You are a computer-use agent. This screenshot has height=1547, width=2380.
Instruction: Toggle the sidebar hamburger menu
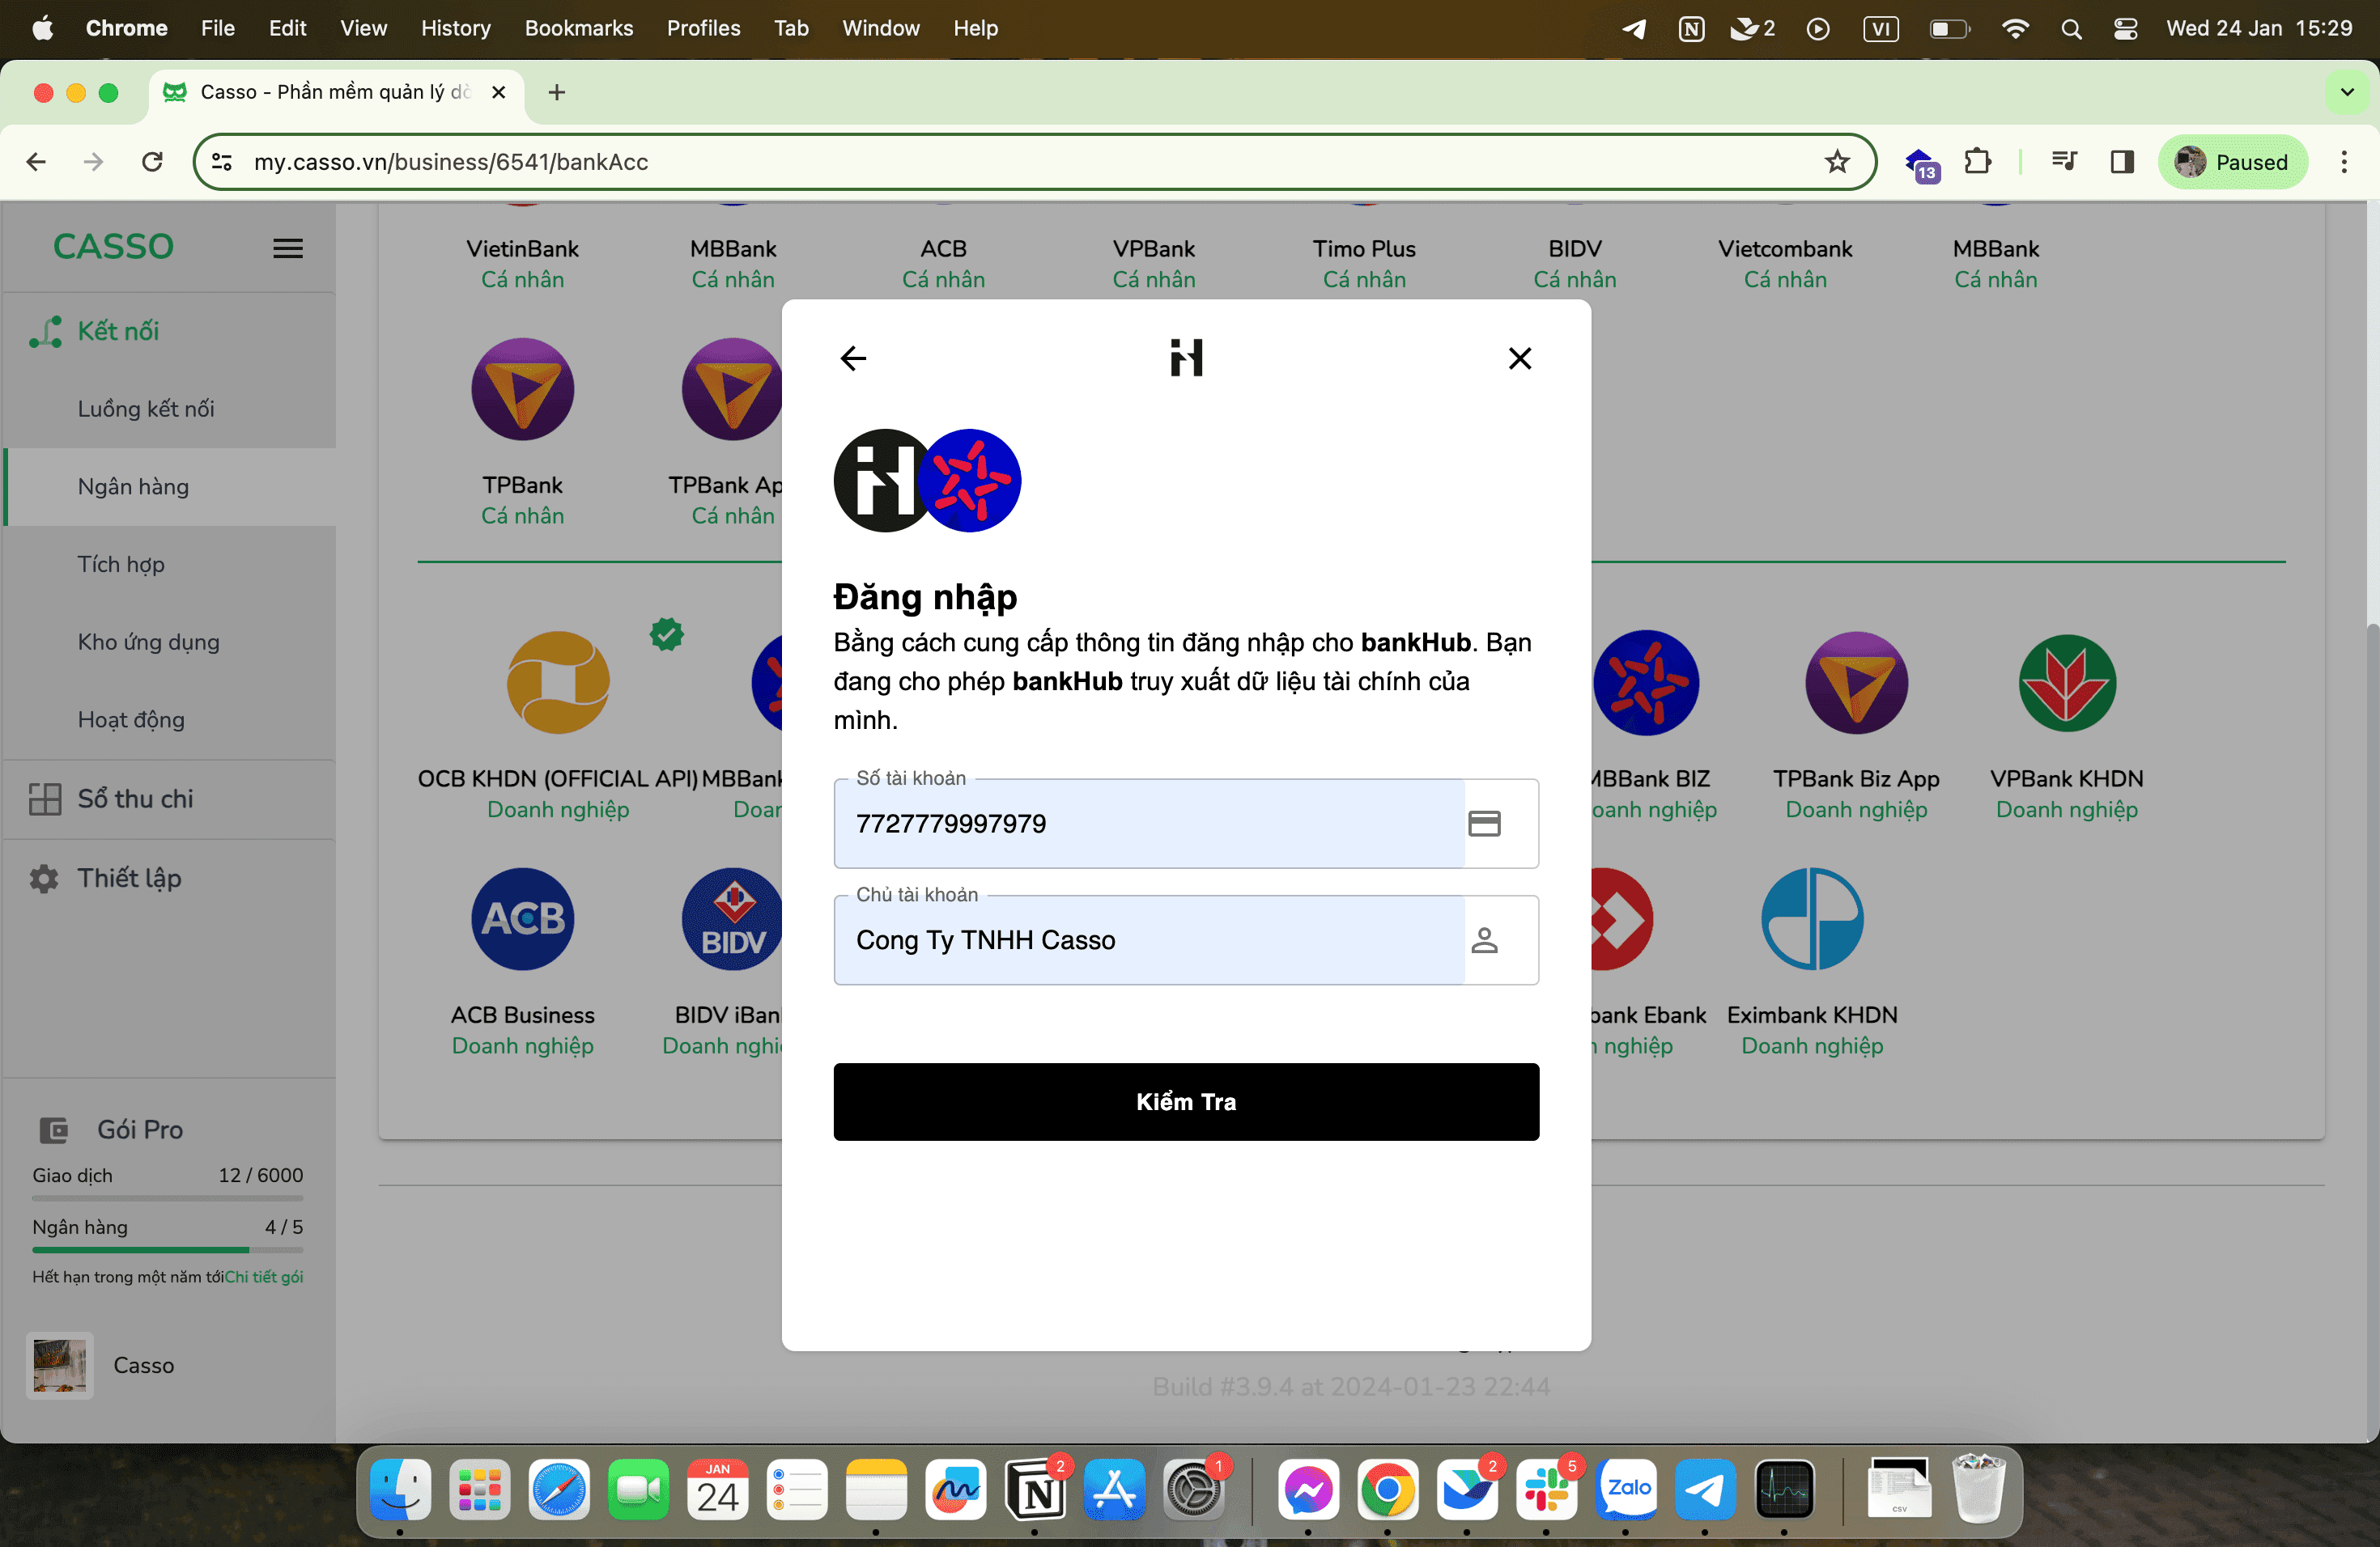coord(288,248)
